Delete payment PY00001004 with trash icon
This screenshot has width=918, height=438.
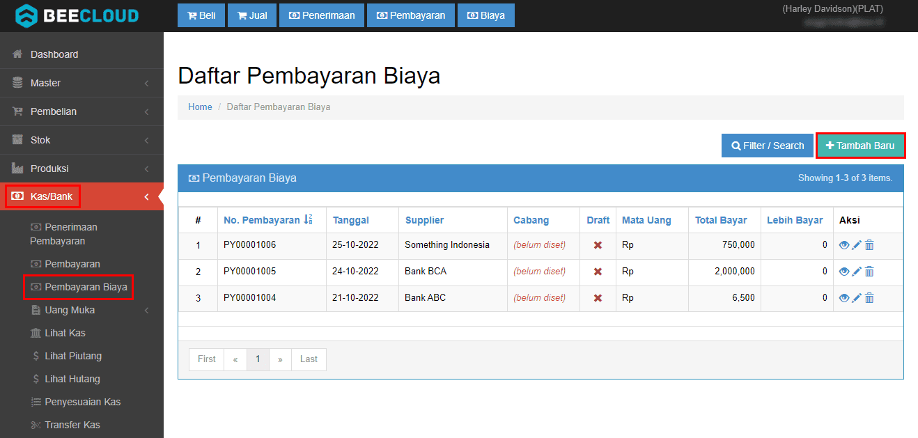(869, 298)
